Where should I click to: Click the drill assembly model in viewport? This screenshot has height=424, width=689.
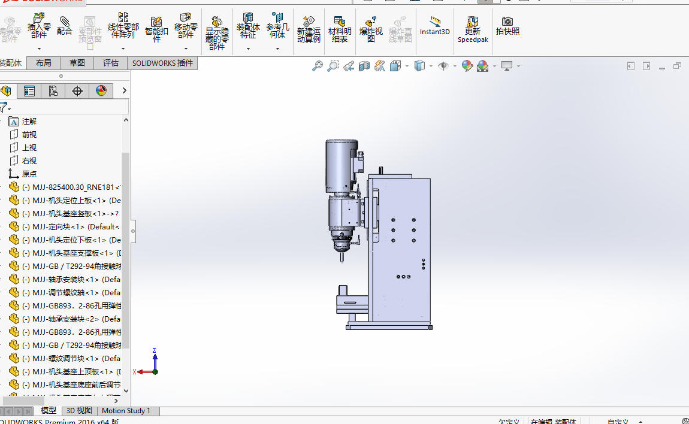tap(379, 234)
